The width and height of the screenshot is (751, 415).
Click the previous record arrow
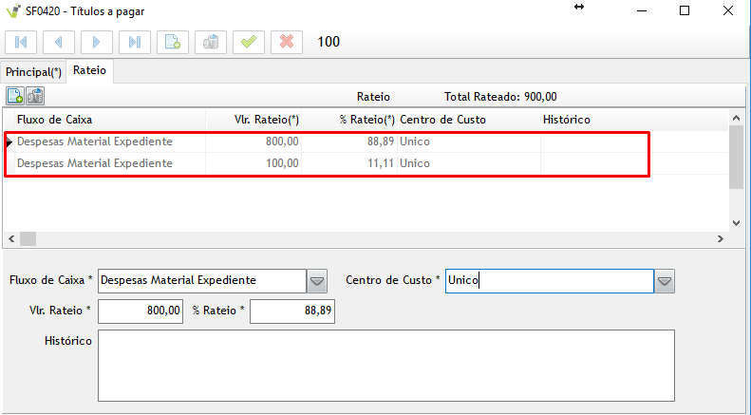coord(59,42)
